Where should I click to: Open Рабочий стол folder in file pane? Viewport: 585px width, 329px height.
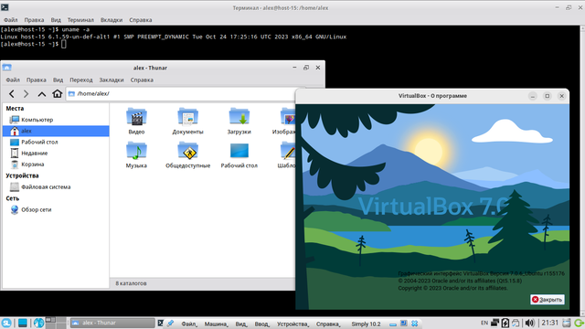239,154
